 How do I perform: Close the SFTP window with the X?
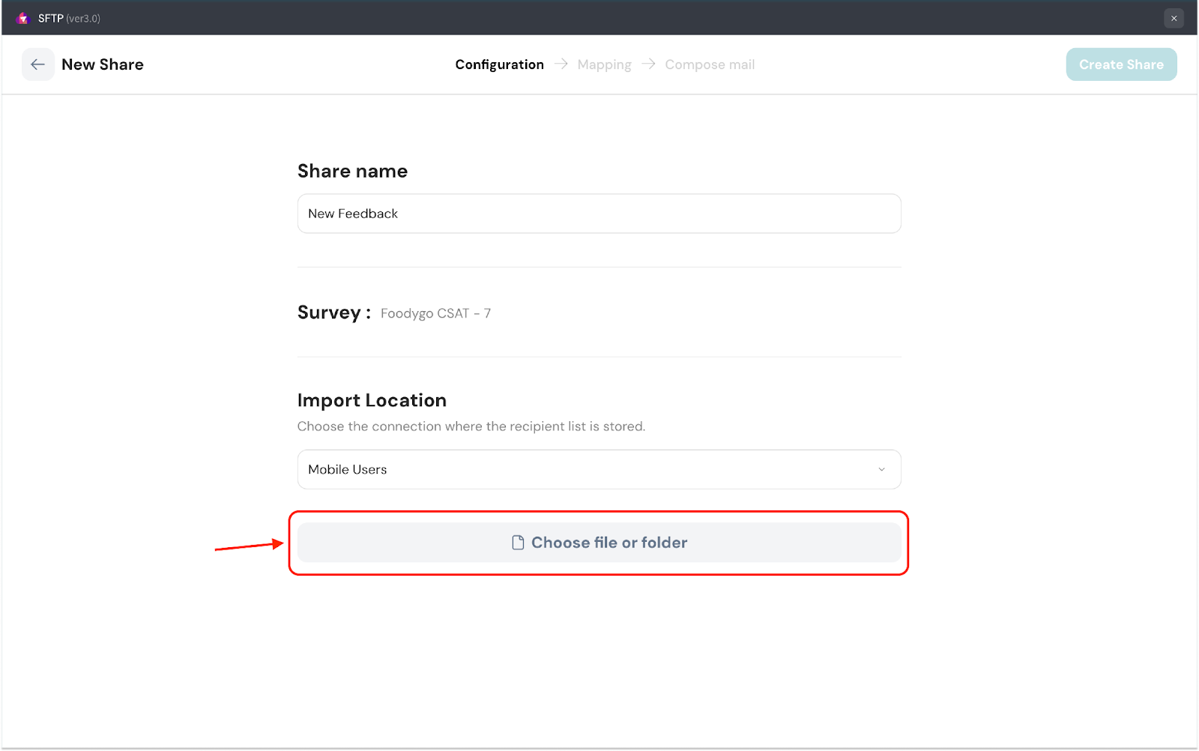coord(1174,18)
